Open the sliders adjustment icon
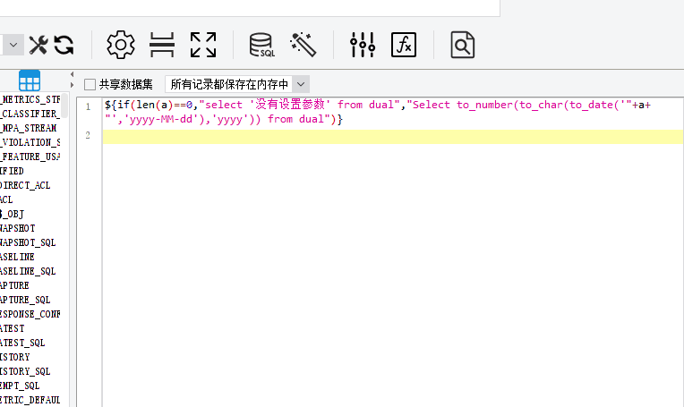Viewport: 684px width, 407px height. 363,45
